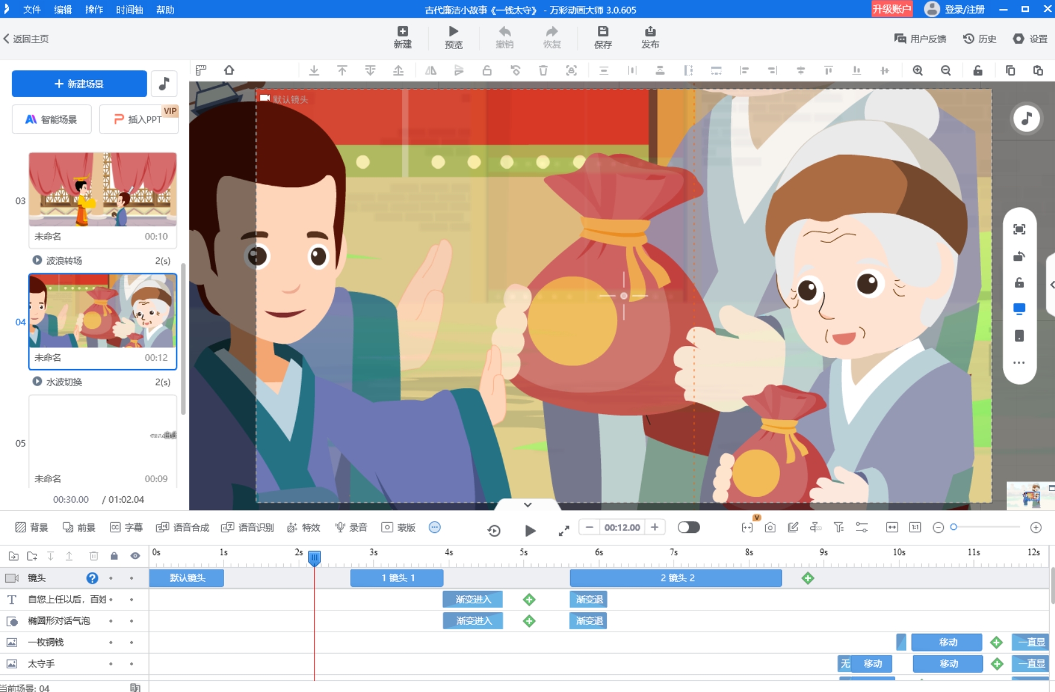Open 历史 history

(x=980, y=38)
